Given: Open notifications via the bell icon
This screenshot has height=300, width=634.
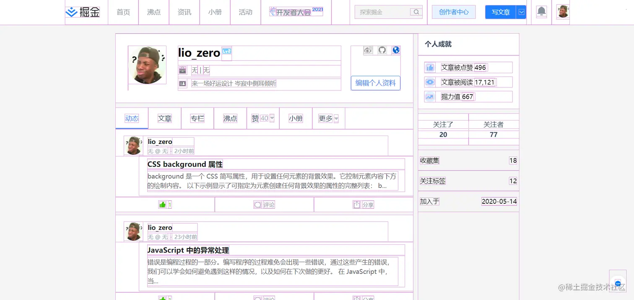Looking at the screenshot, I should 541,11.
